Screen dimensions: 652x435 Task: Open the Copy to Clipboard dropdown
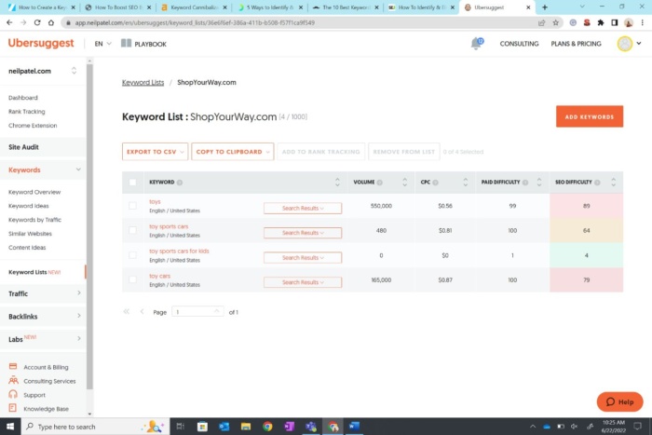233,152
